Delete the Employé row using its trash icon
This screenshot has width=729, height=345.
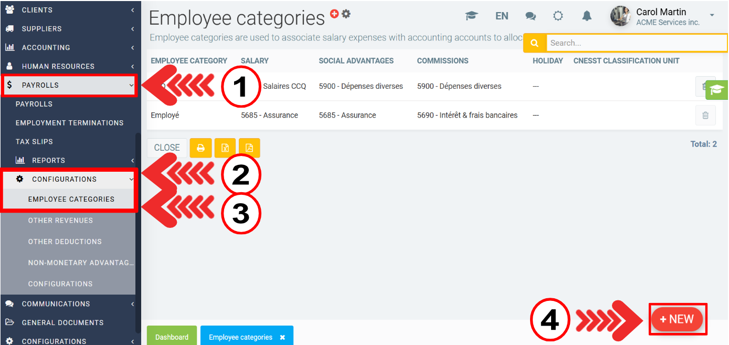[x=705, y=116]
